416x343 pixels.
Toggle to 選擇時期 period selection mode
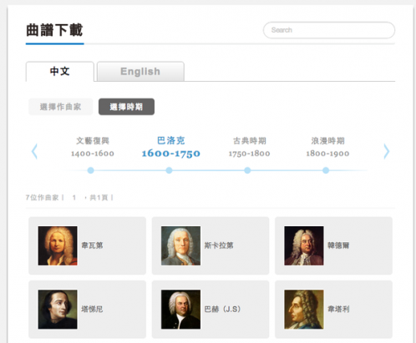pos(126,107)
